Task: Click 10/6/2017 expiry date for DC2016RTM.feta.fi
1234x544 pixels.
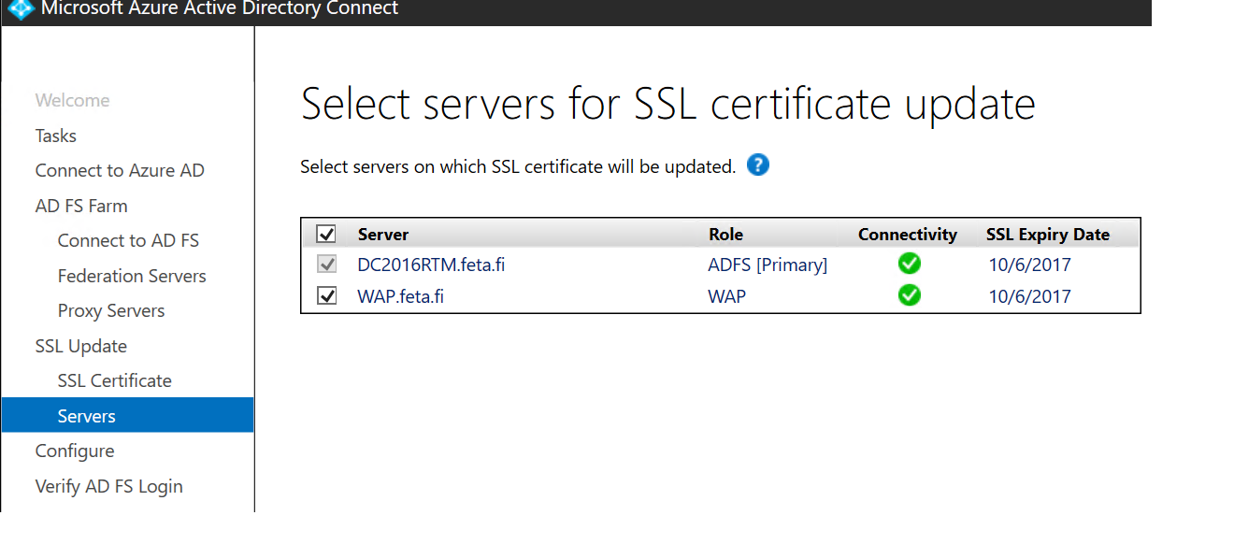Action: [x=1029, y=265]
